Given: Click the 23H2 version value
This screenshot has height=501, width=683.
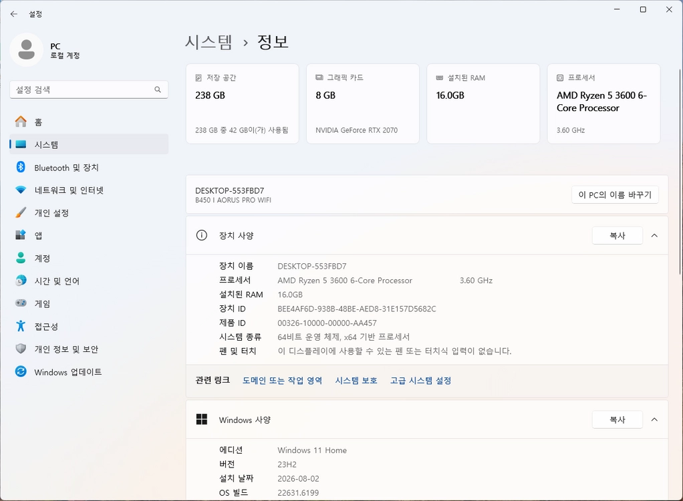Looking at the screenshot, I should coord(287,464).
